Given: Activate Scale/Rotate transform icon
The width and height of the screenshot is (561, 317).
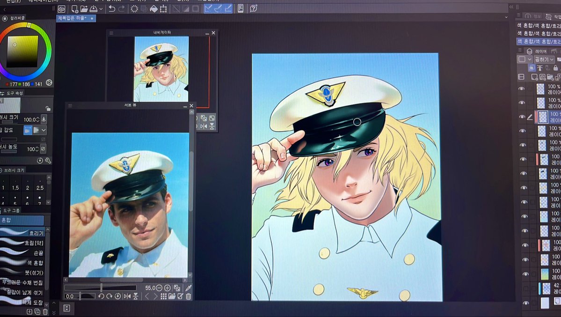Looking at the screenshot, I should [x=163, y=9].
